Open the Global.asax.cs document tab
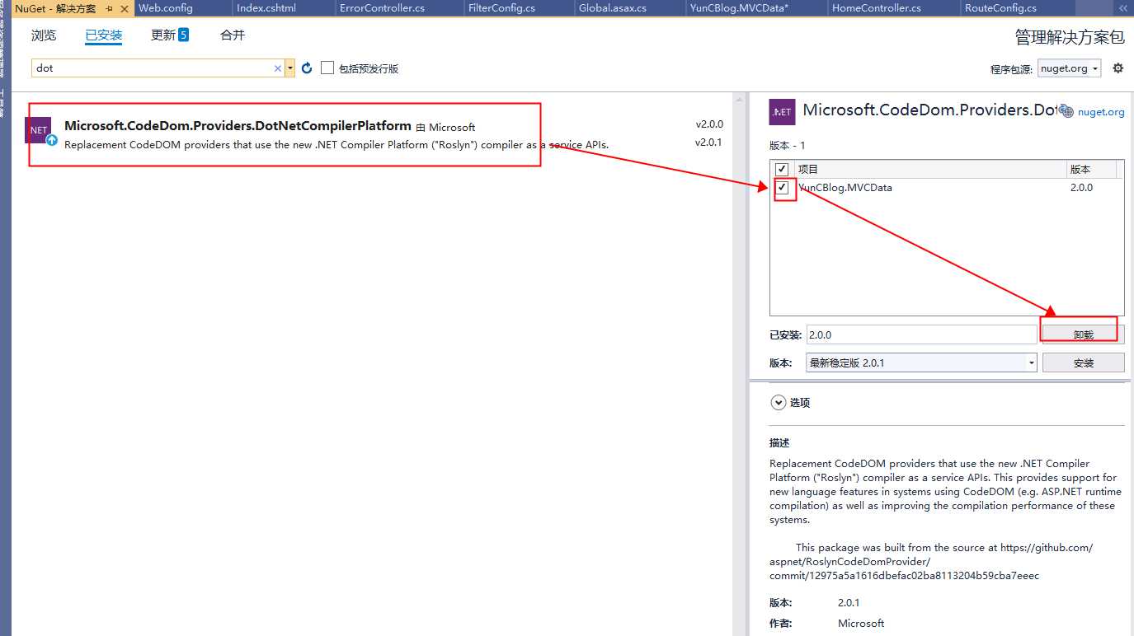 click(x=613, y=8)
